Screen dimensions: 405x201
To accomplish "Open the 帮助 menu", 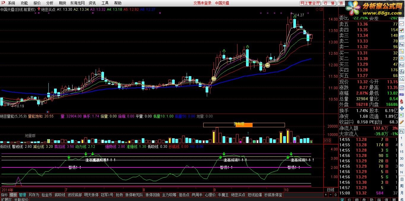I will click(118, 3).
